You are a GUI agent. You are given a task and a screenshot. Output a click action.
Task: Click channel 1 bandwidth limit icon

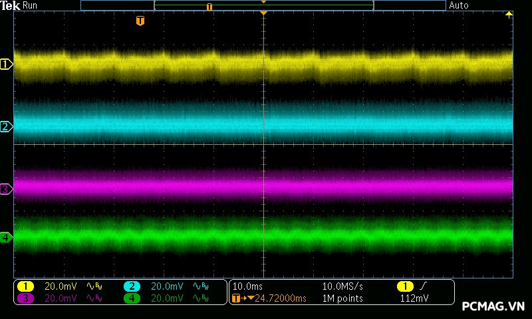(94, 286)
